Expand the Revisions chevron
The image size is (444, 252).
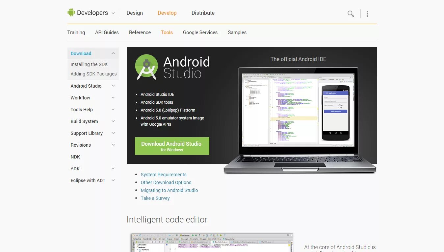pos(113,145)
